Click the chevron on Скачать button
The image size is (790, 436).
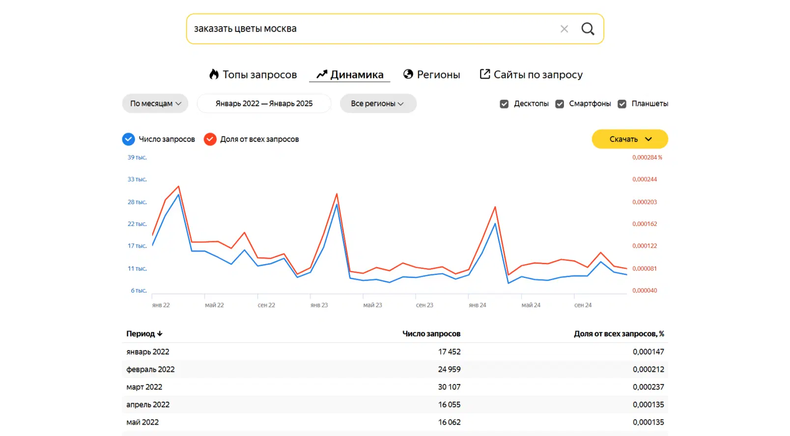tap(649, 139)
